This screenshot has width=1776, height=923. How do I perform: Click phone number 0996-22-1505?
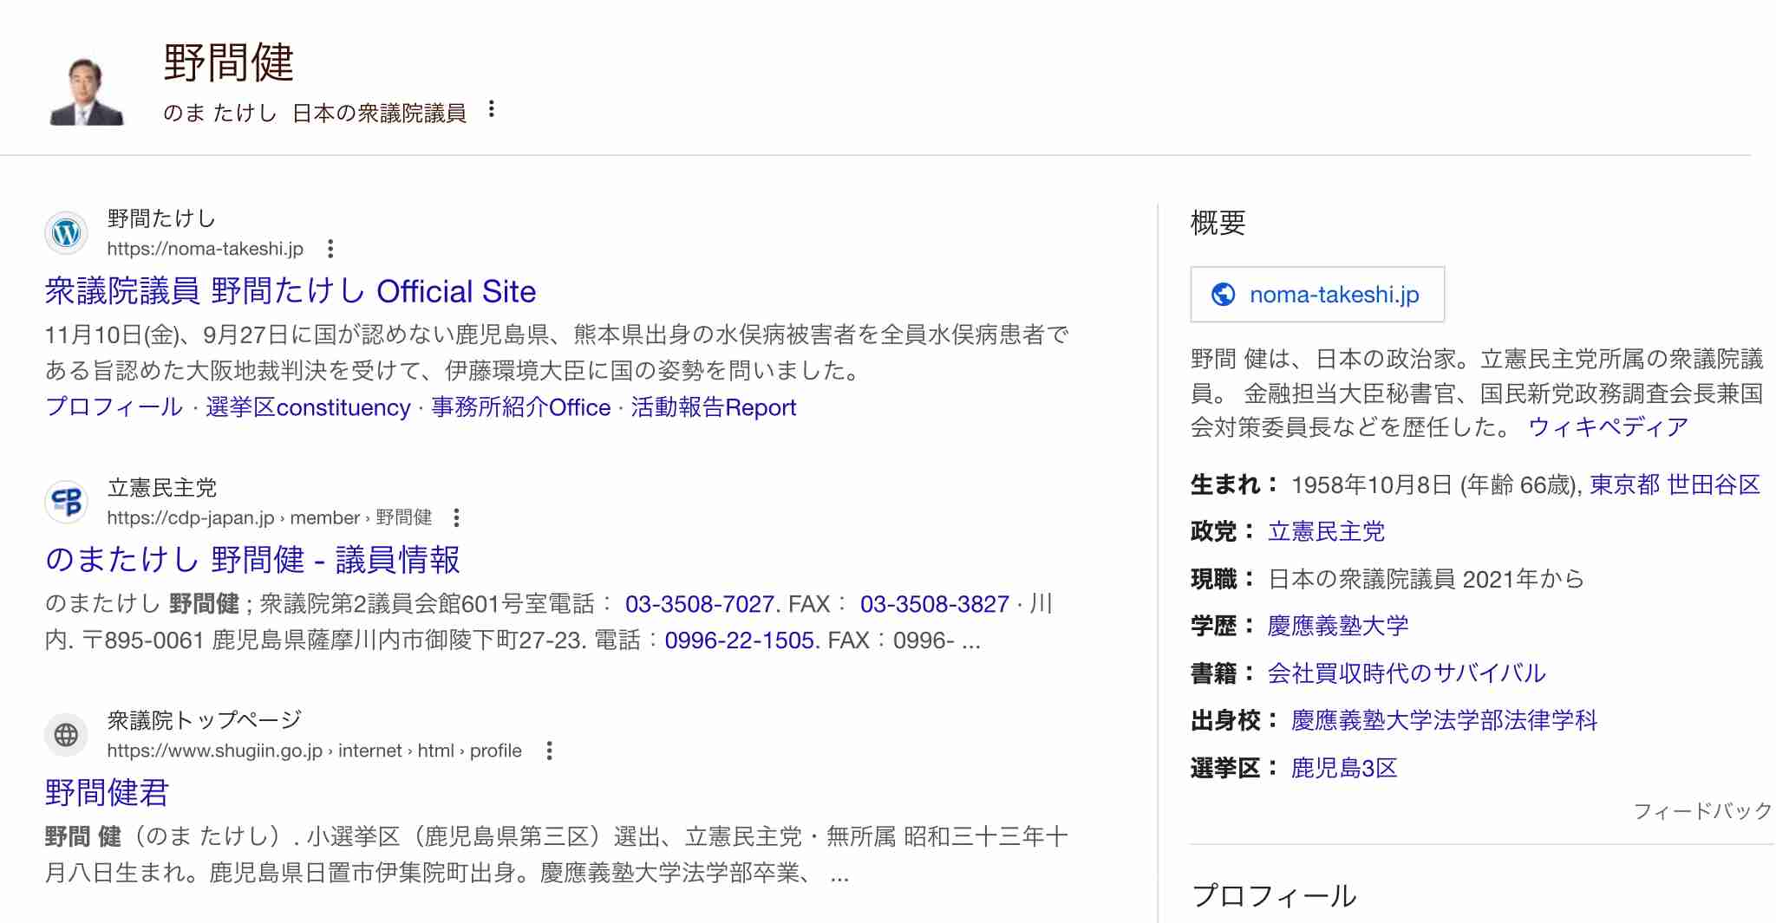[741, 640]
